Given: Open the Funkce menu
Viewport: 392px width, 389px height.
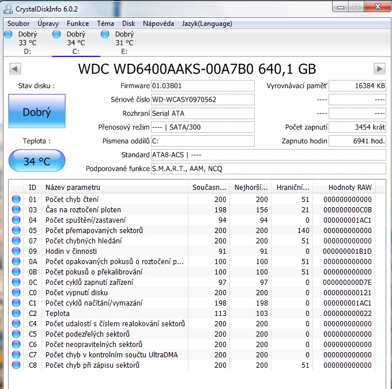Looking at the screenshot, I should 78,24.
